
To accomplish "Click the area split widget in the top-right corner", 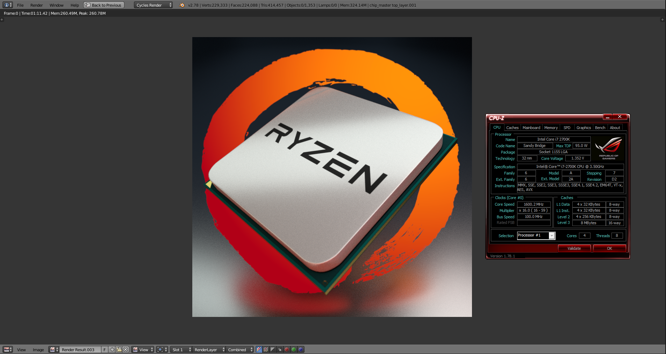I will pyautogui.click(x=662, y=20).
